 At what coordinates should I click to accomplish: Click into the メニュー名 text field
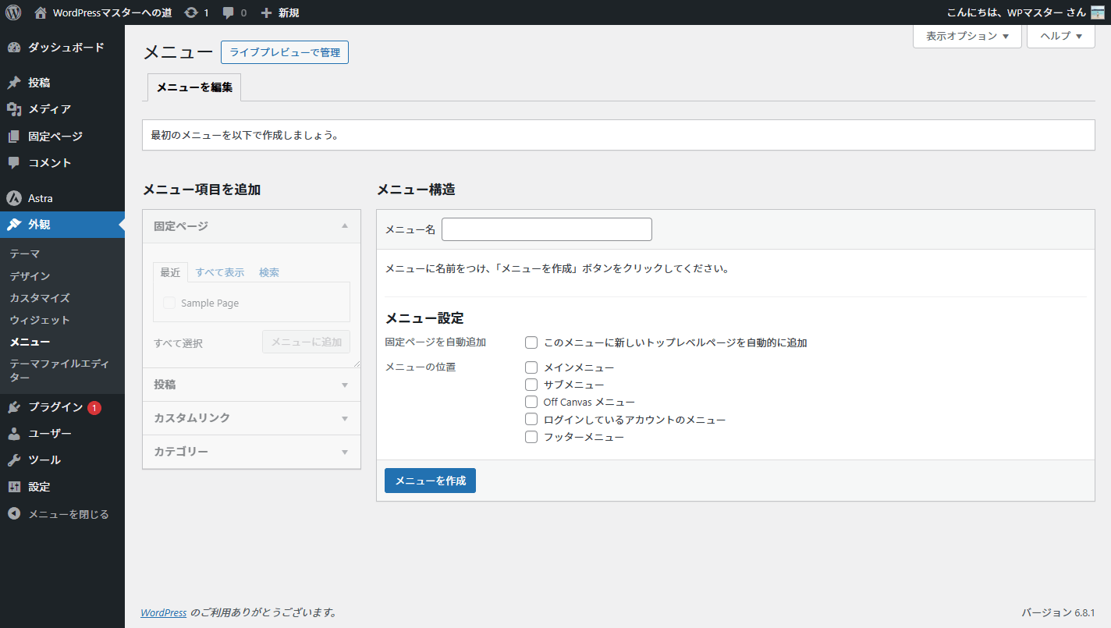[546, 229]
